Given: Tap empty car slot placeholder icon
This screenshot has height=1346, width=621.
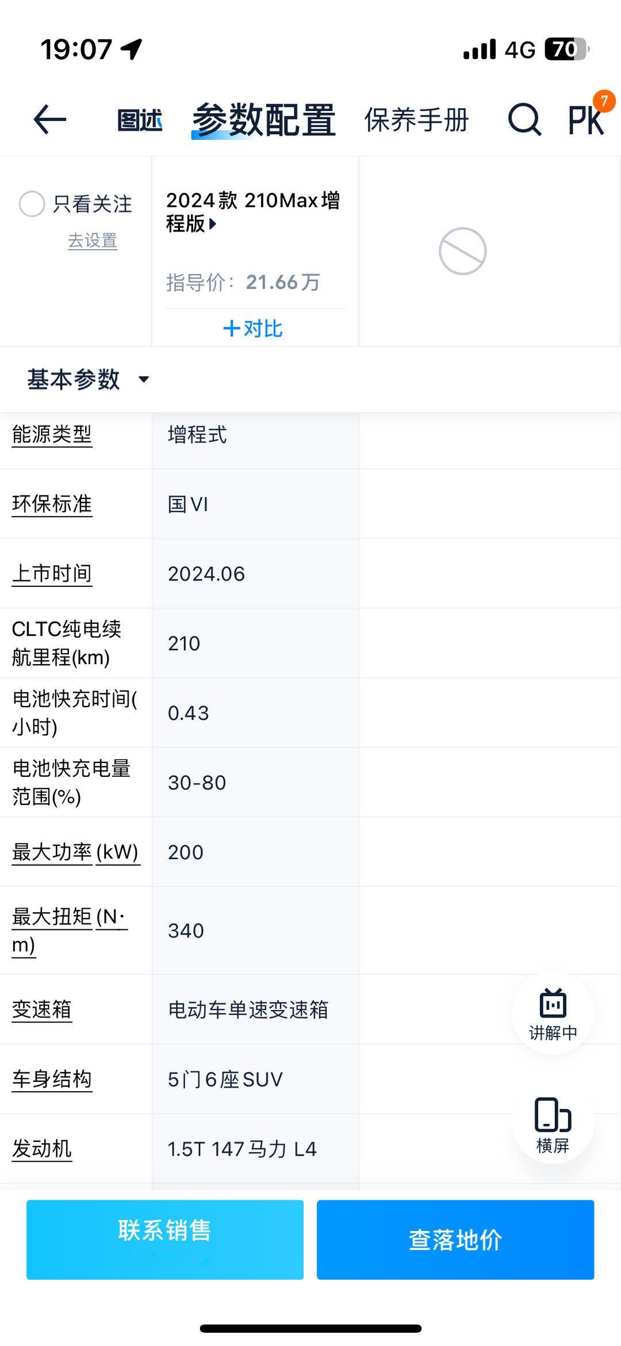Looking at the screenshot, I should pyautogui.click(x=462, y=251).
